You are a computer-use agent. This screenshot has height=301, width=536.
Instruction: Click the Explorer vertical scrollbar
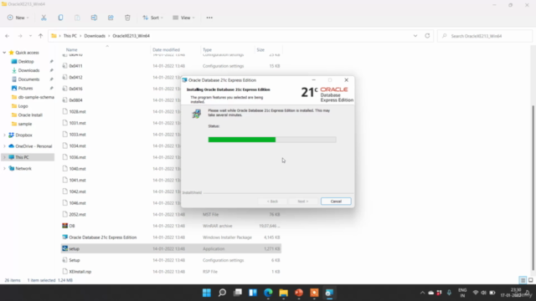pyautogui.click(x=533, y=187)
